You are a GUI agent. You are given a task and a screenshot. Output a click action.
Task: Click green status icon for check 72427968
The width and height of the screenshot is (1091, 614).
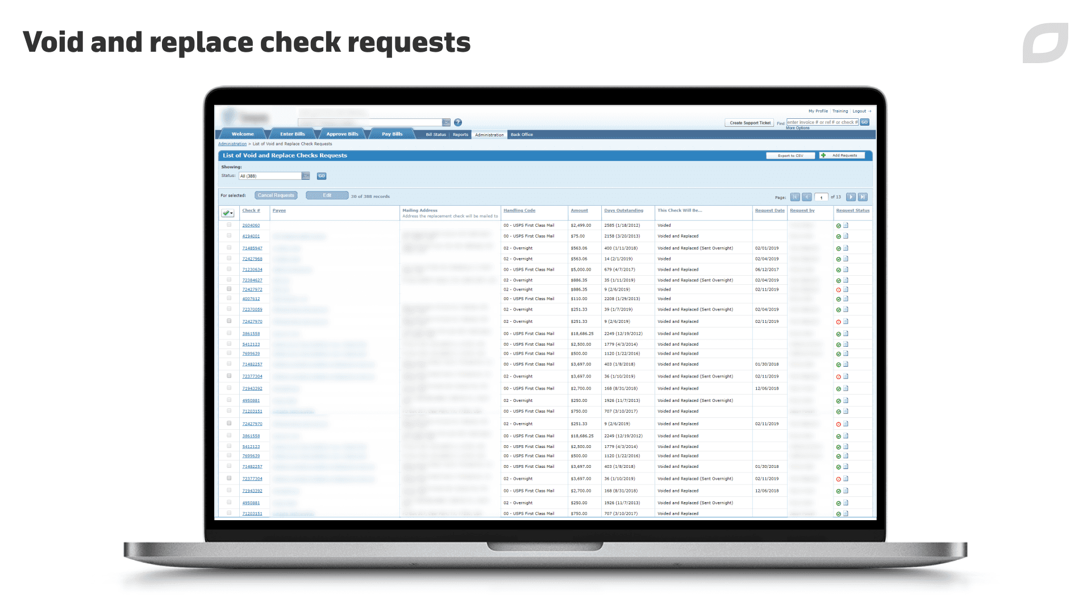pyautogui.click(x=838, y=259)
